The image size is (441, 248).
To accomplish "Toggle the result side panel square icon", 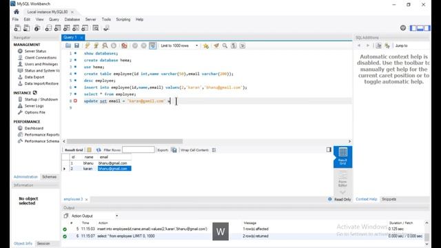I will (329, 149).
